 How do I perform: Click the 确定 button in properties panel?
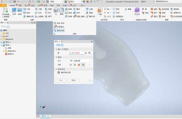[61, 80]
